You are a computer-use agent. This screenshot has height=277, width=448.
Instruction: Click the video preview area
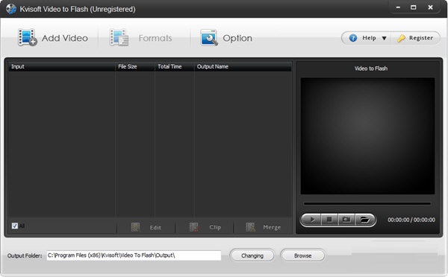point(367,136)
